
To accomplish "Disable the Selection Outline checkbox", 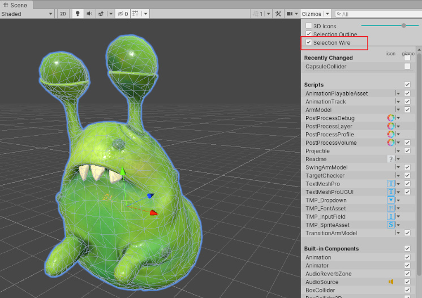I will [308, 34].
